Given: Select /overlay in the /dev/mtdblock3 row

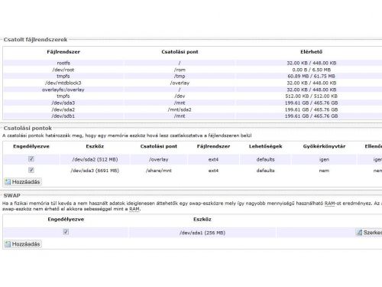Looking at the screenshot, I should [x=180, y=83].
